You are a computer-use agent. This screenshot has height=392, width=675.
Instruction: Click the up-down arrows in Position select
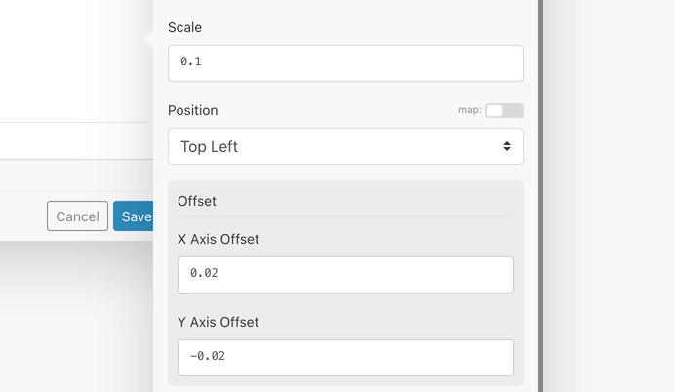click(507, 146)
